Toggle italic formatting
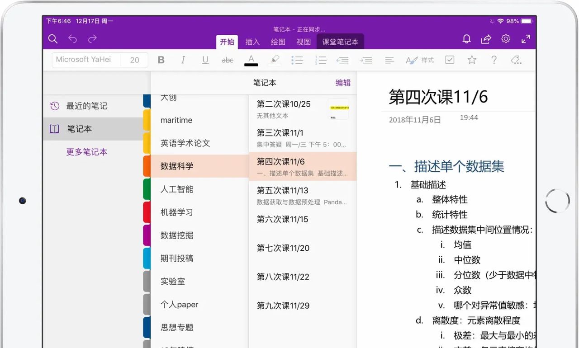 [x=183, y=60]
